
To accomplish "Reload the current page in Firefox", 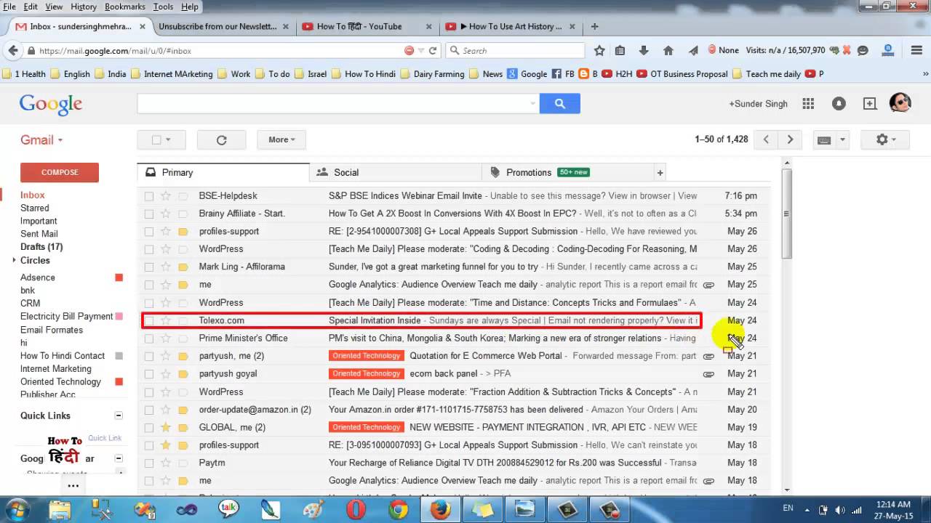I will pyautogui.click(x=433, y=51).
